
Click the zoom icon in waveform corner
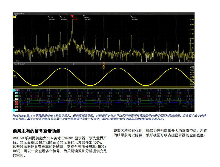(x=192, y=67)
